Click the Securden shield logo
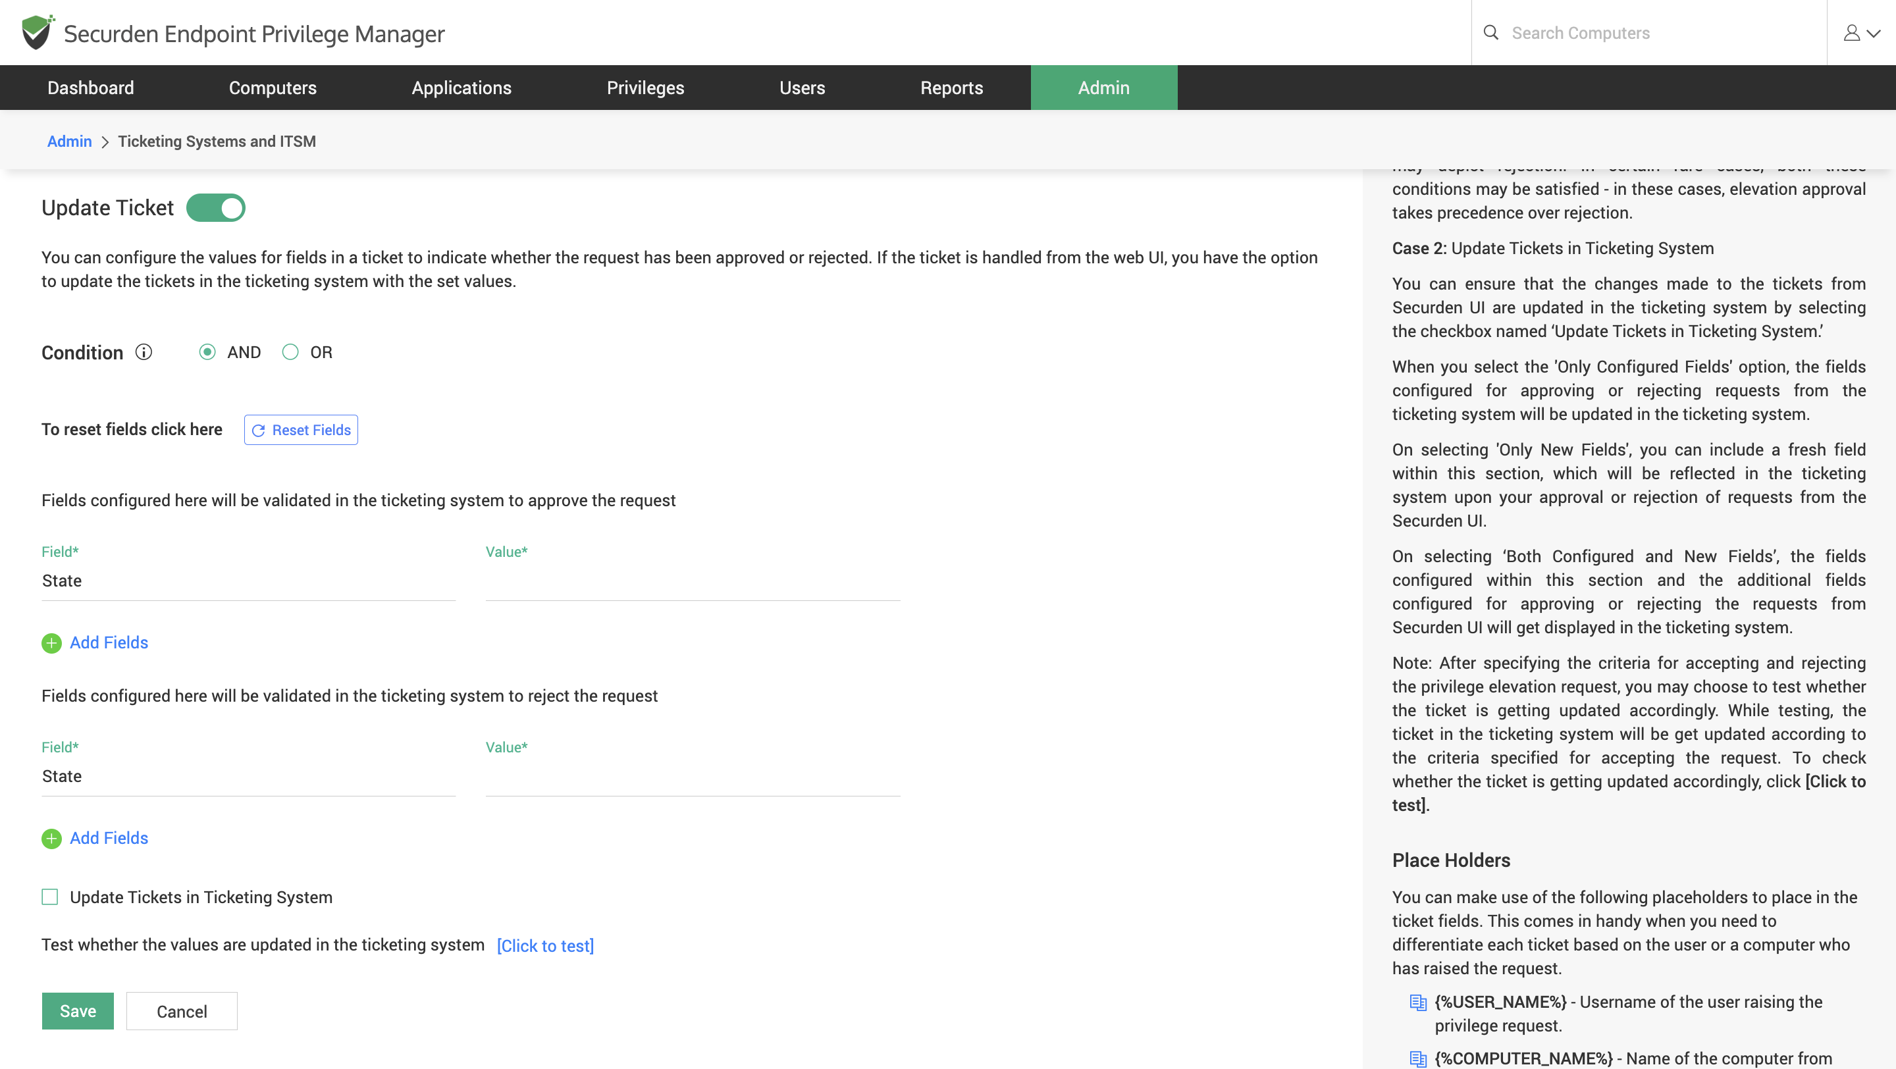The width and height of the screenshot is (1896, 1069). coord(38,32)
